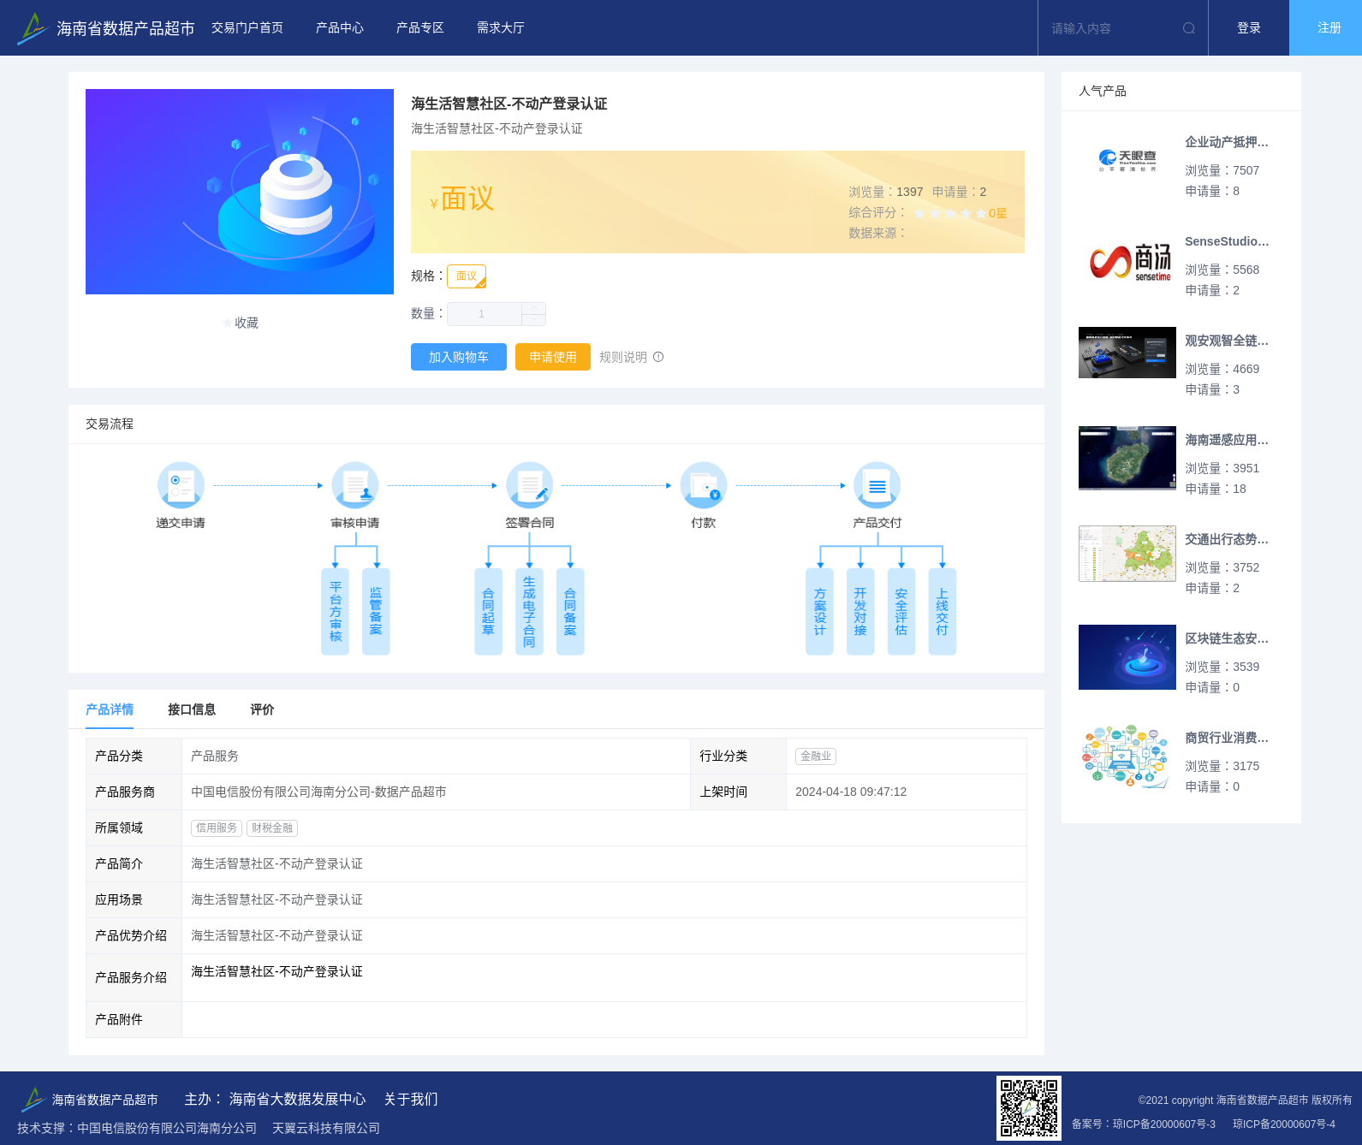
Task: Open 关于我们 in the footer
Action: [x=411, y=1099]
